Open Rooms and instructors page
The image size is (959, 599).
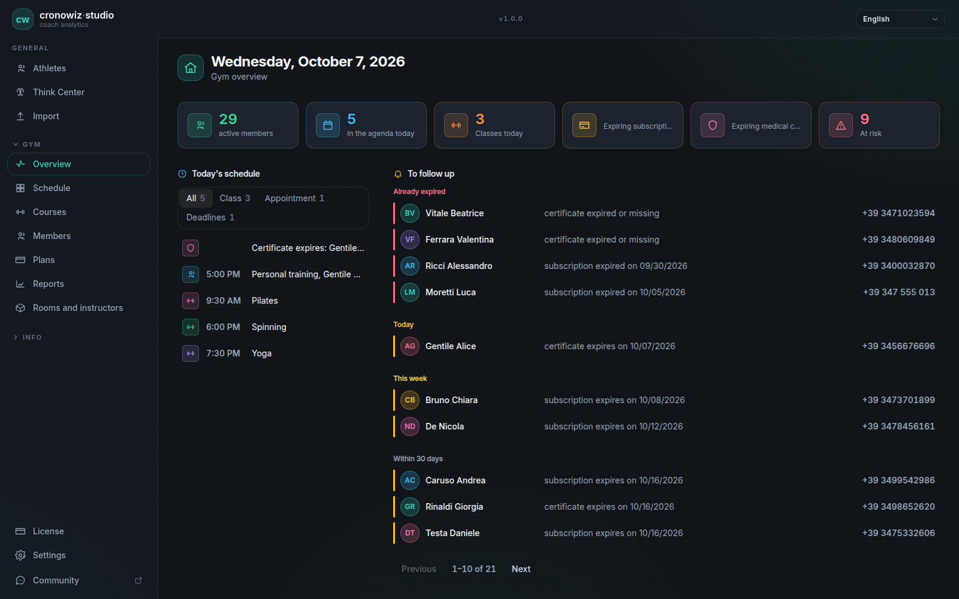tap(79, 308)
